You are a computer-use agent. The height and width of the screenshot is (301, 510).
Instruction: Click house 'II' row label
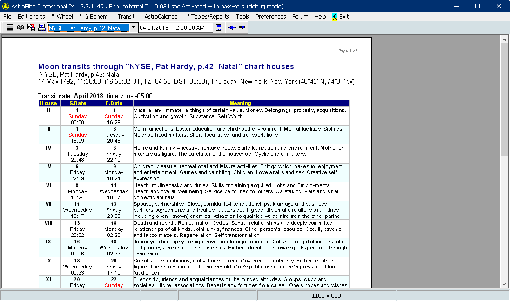pos(48,110)
